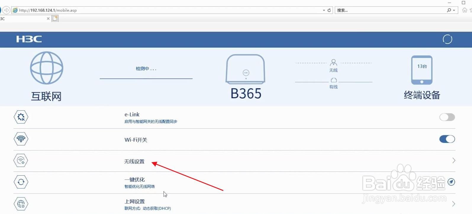Screen dimensions: 472x214
Task: Turn off the Wi-Fi开关 toggle
Action: (447, 139)
